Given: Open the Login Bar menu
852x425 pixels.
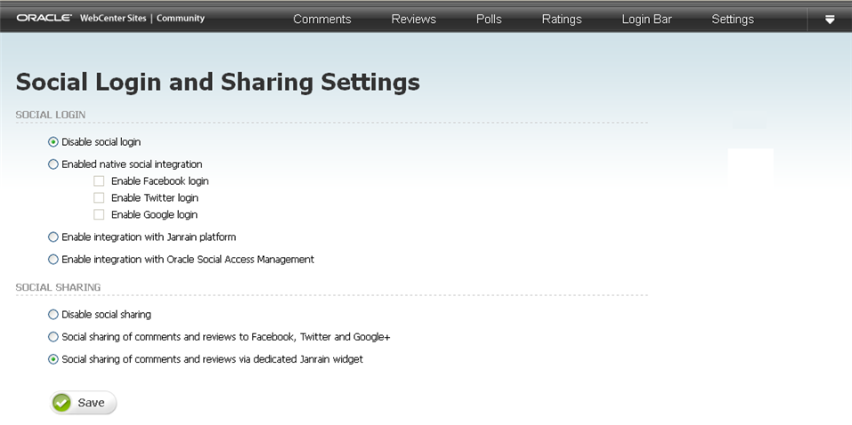Looking at the screenshot, I should (646, 20).
